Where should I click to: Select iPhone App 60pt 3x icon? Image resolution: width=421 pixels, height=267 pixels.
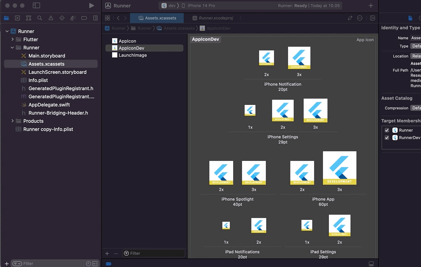tap(340, 168)
